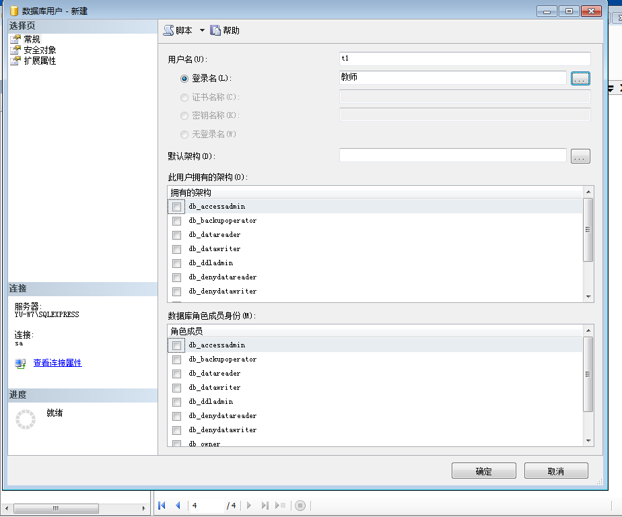This screenshot has width=622, height=517.
Task: Click the current page number field
Action: [x=207, y=505]
